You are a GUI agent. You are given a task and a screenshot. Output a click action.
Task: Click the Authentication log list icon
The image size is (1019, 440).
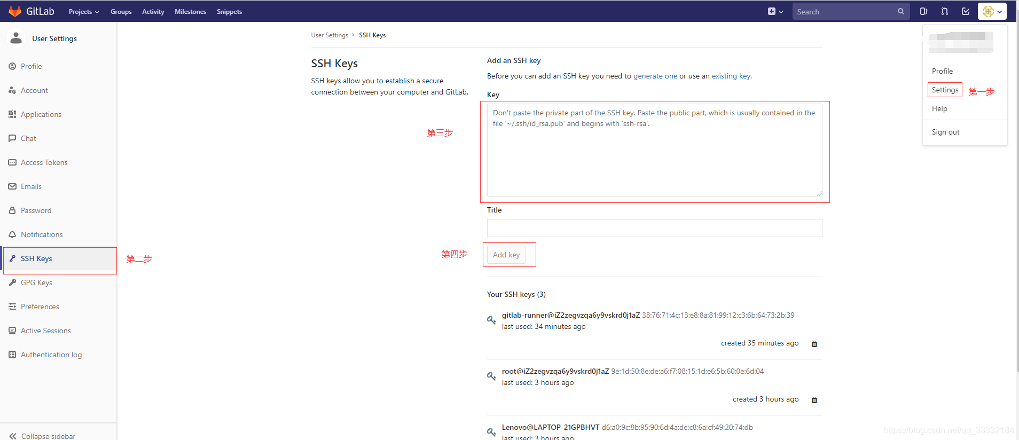(12, 355)
